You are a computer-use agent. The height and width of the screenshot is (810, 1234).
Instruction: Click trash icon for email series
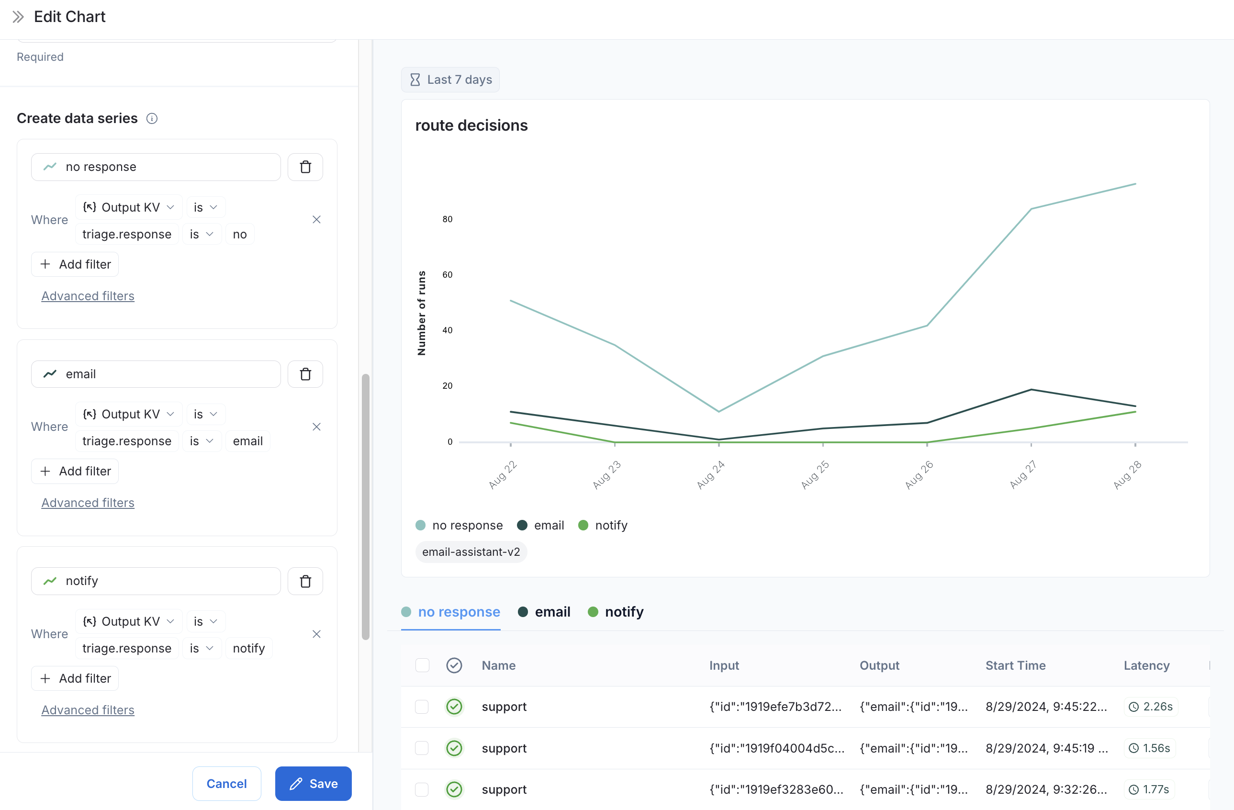[305, 374]
